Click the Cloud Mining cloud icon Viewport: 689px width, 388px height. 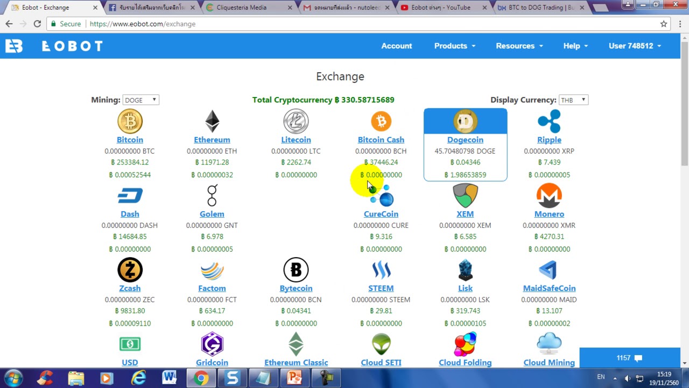pyautogui.click(x=549, y=344)
